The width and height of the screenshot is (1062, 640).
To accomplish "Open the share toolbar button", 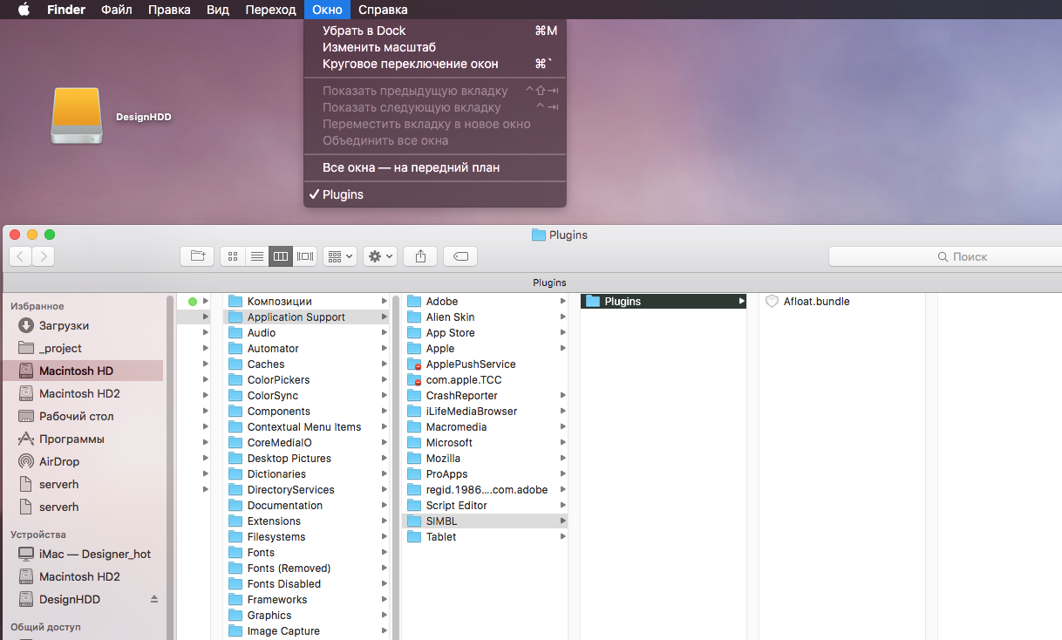I will [421, 256].
